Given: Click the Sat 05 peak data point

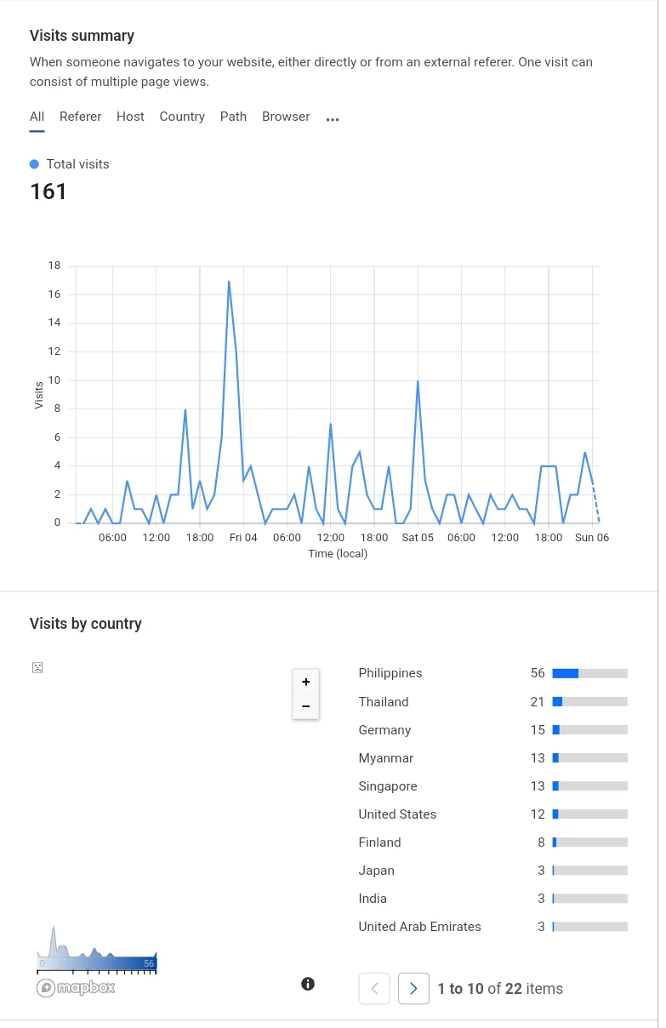Looking at the screenshot, I should (x=418, y=381).
